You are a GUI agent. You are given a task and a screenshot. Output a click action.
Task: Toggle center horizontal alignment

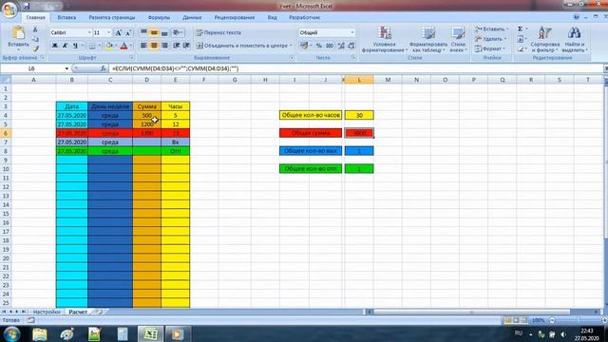pos(154,46)
